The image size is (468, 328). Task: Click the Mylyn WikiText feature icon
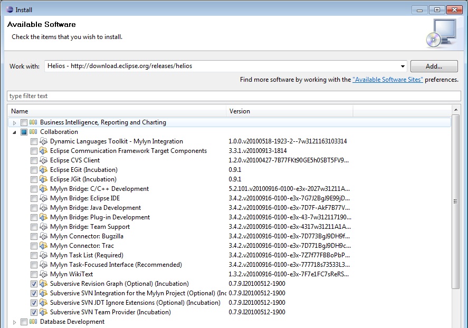43,274
